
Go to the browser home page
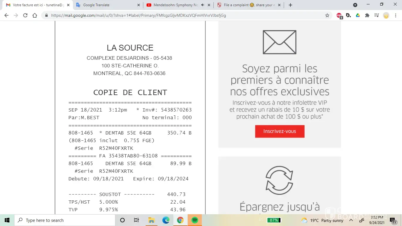tap(35, 16)
